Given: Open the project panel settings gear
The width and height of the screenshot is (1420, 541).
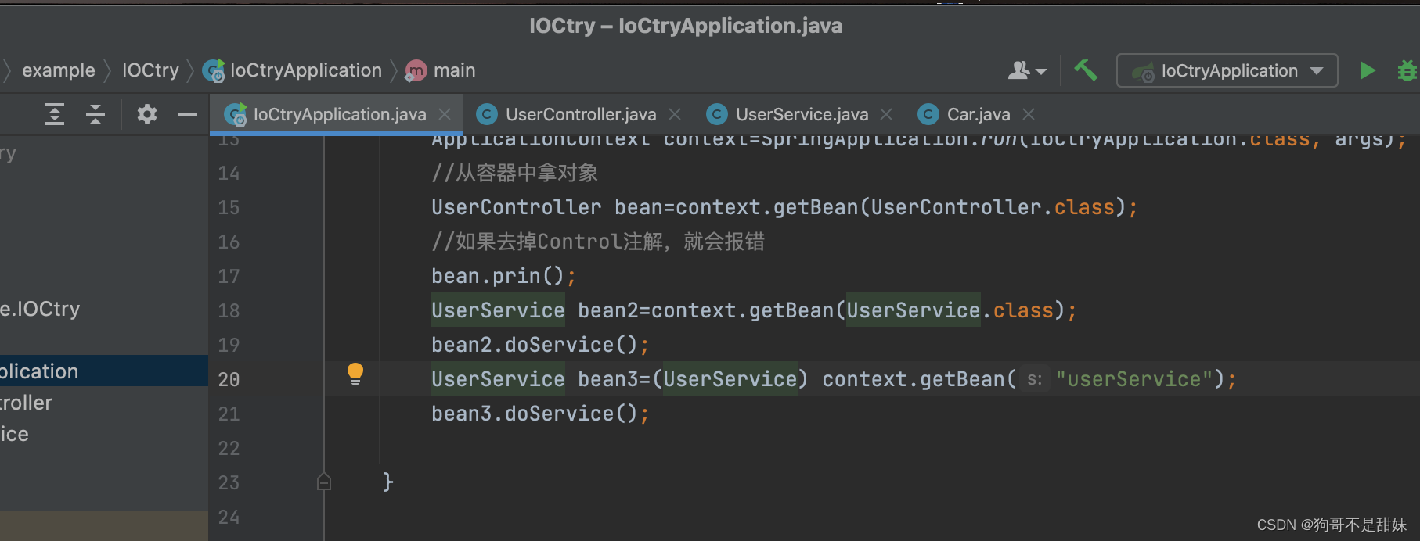Looking at the screenshot, I should pos(147,114).
